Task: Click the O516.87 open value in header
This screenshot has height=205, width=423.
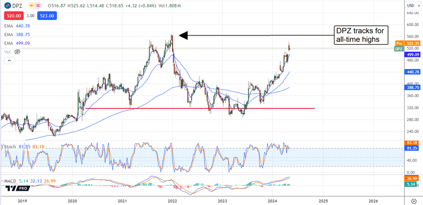Action: click(x=56, y=6)
